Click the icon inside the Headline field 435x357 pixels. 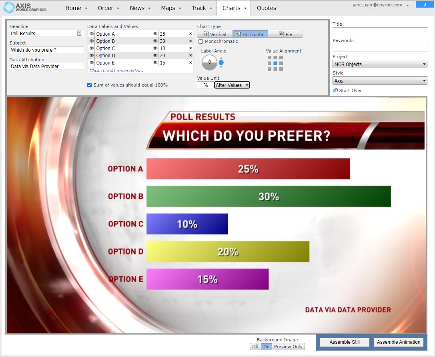tap(79, 33)
